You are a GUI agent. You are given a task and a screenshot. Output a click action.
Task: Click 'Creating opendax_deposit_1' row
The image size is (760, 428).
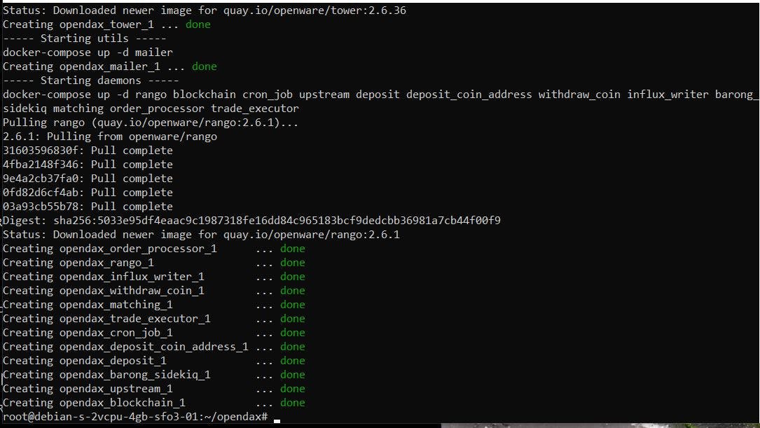[x=153, y=361]
